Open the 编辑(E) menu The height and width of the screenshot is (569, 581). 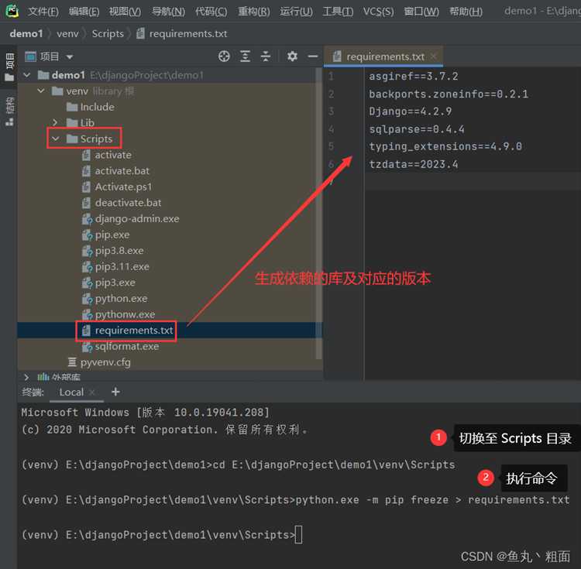[84, 12]
